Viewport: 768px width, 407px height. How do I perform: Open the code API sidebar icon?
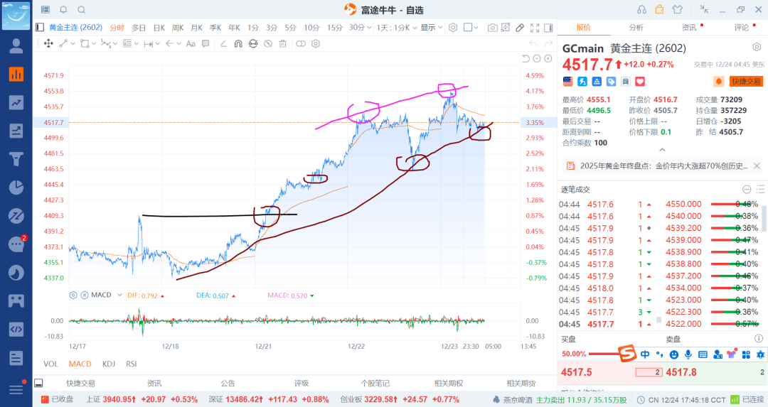pyautogui.click(x=16, y=329)
